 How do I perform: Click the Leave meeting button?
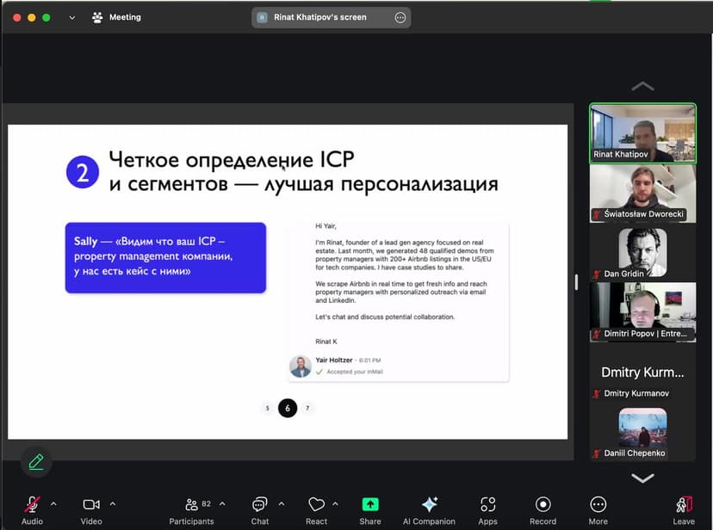pos(683,509)
